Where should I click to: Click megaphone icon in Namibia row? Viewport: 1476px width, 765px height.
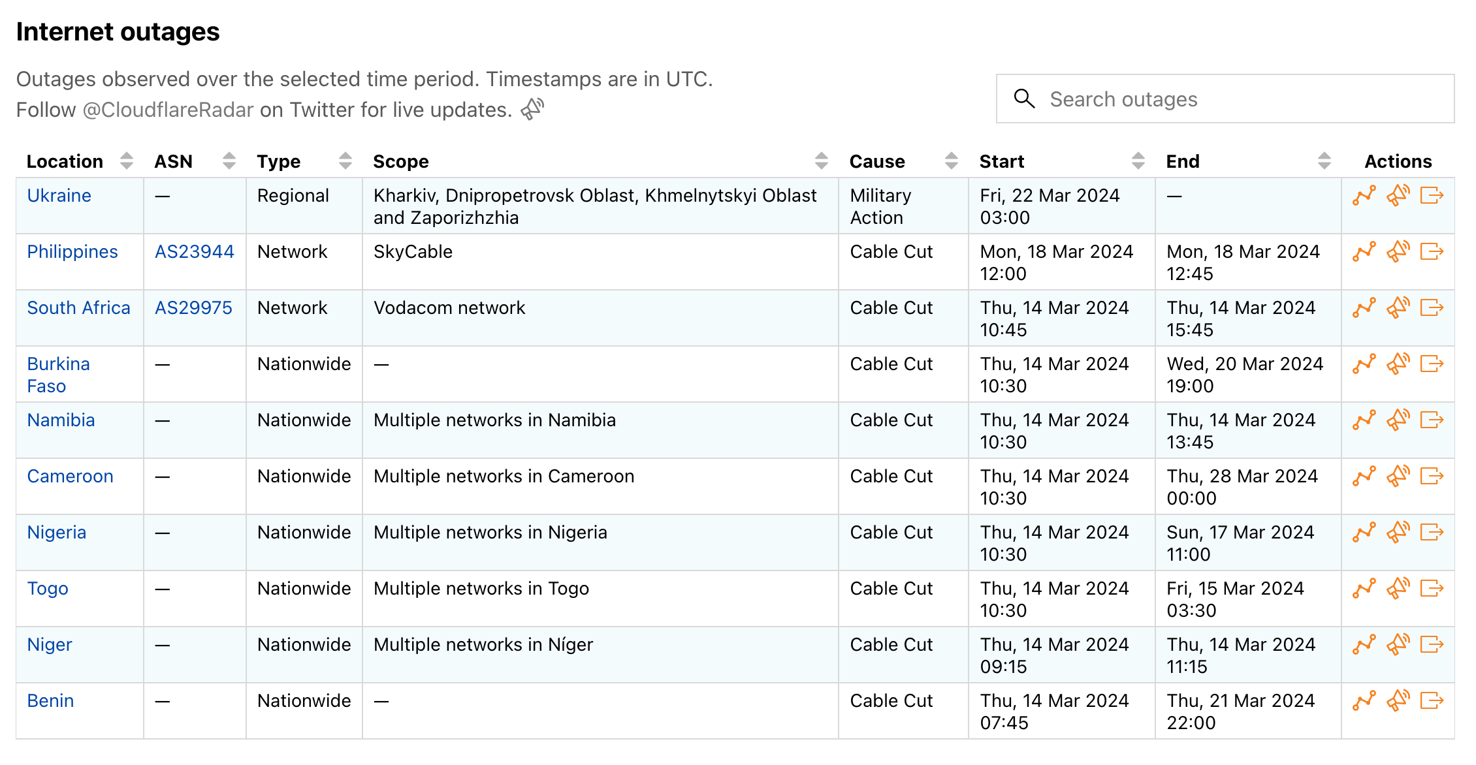click(1398, 420)
